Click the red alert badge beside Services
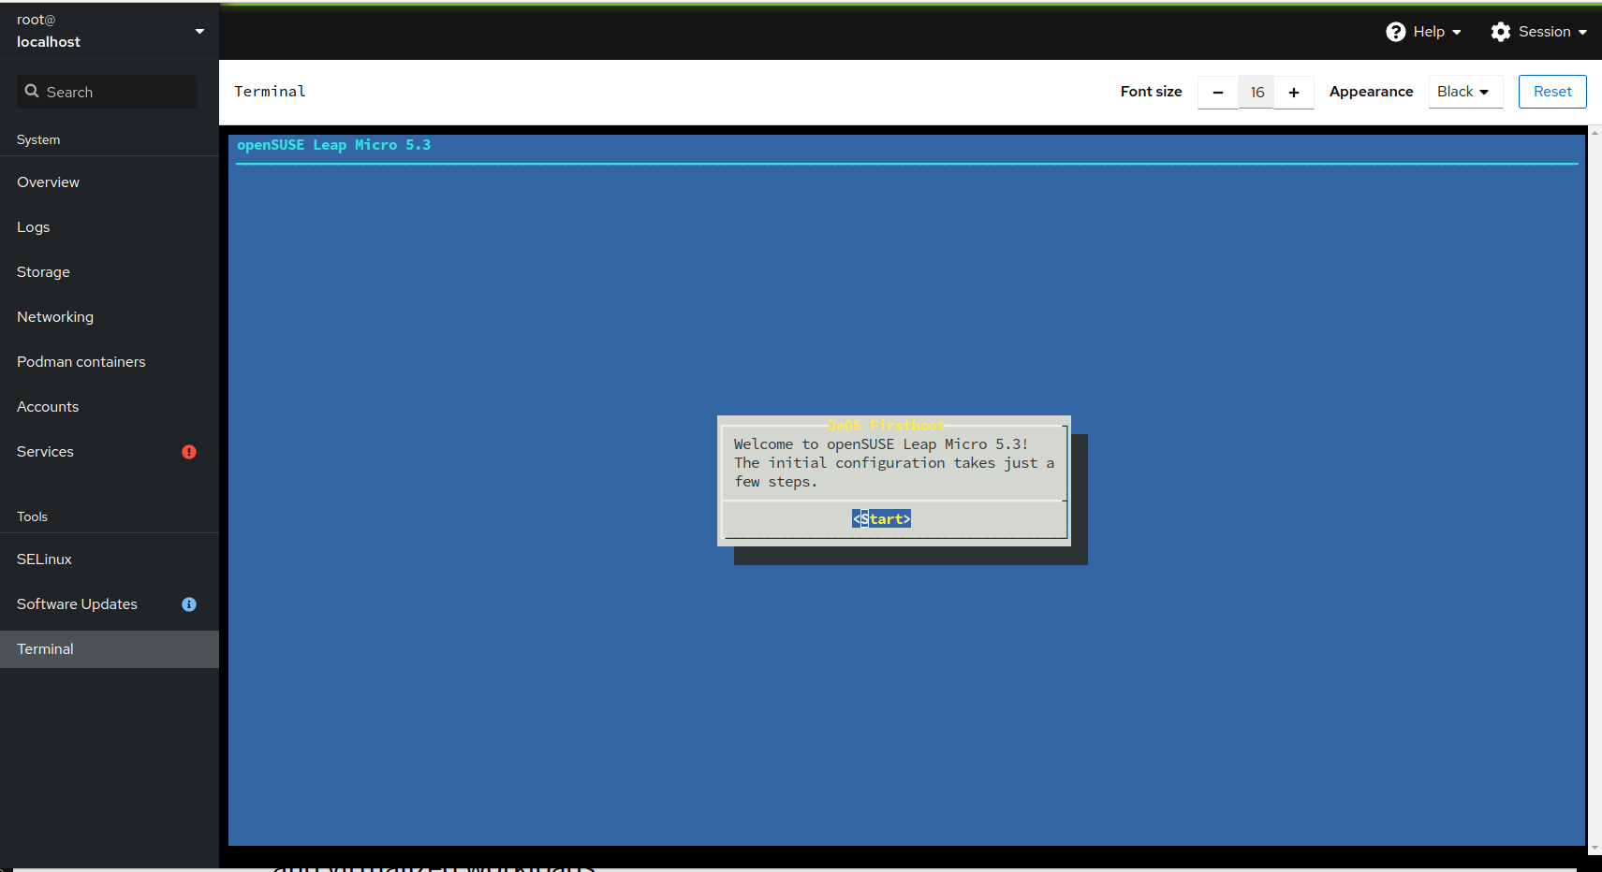This screenshot has height=872, width=1602. click(188, 452)
